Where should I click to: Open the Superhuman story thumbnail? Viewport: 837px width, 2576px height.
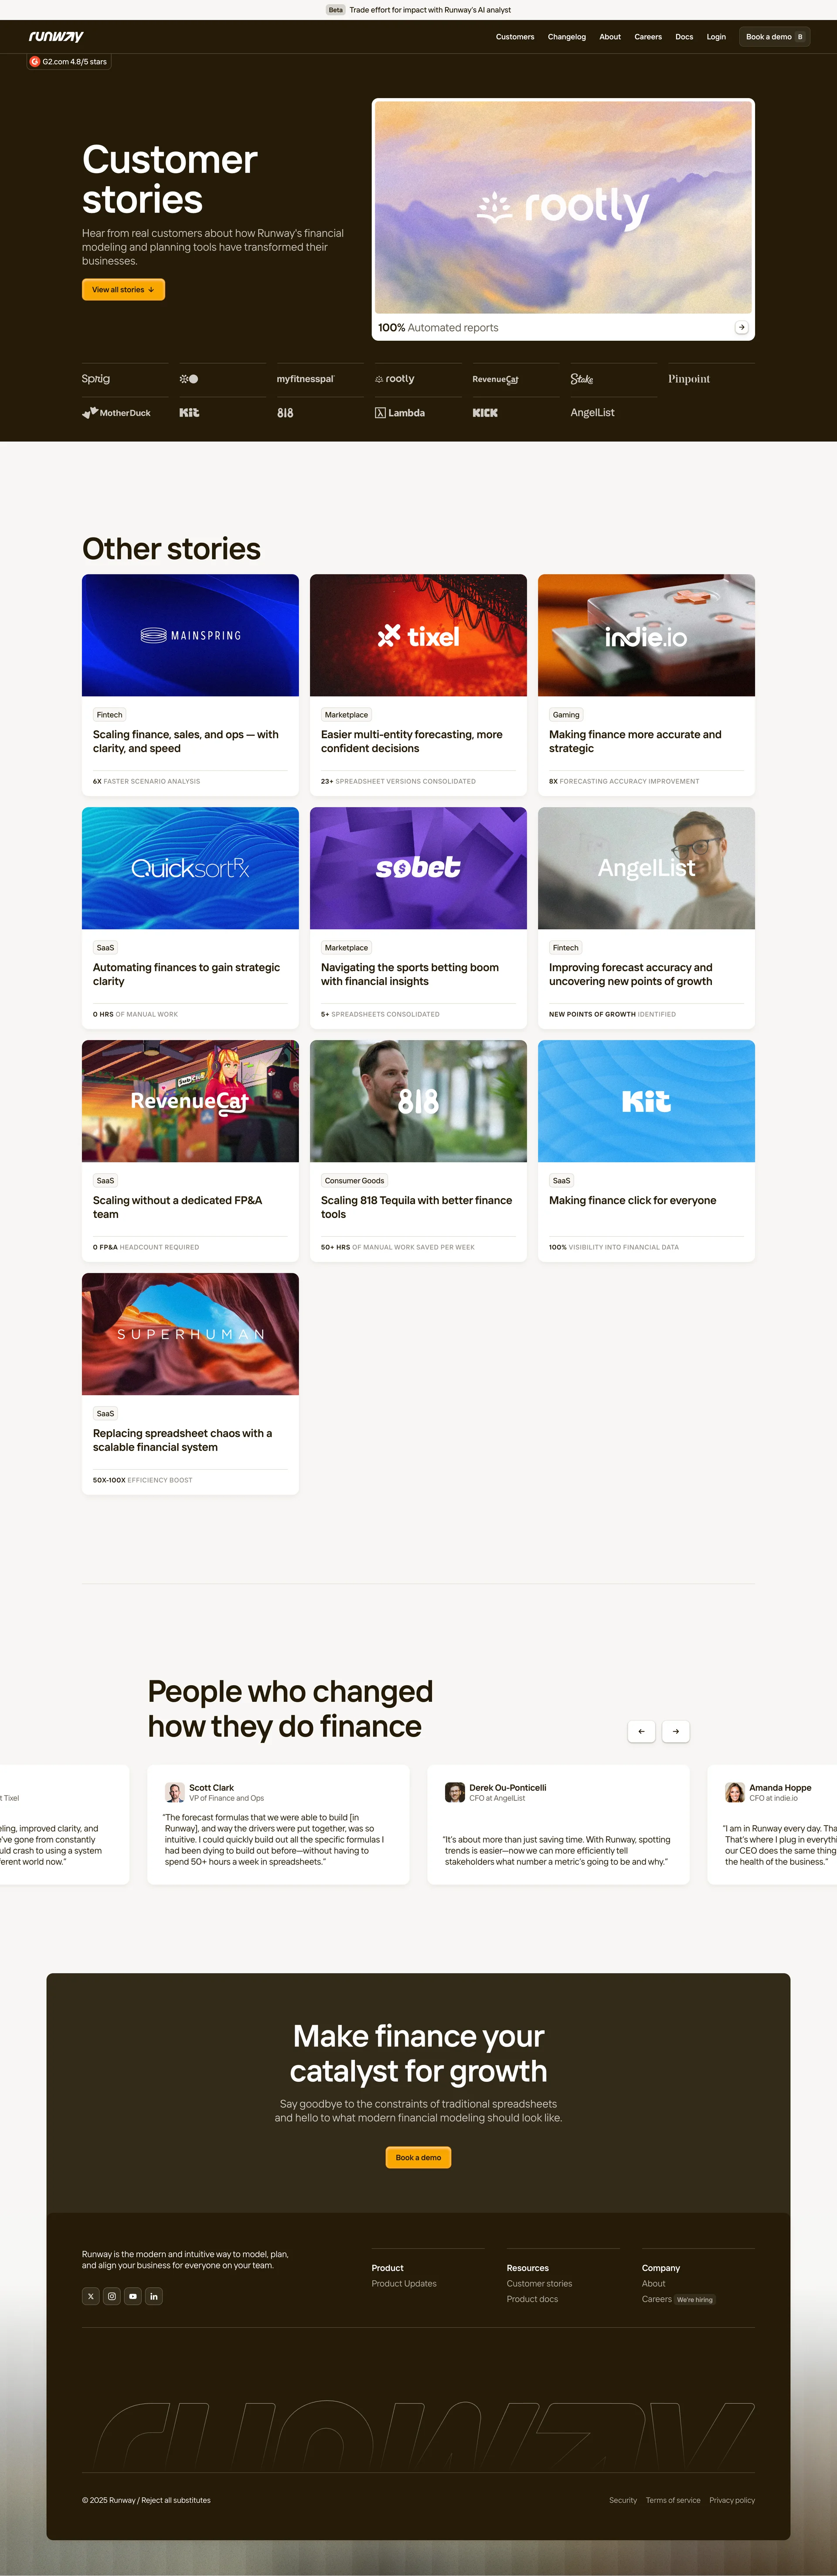click(190, 1333)
